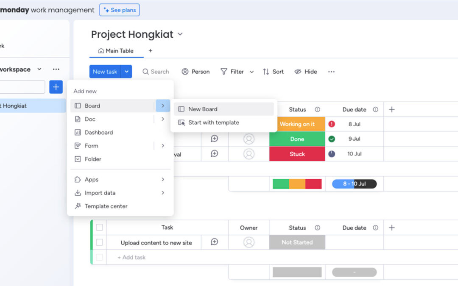
Task: Open workspace options three-dot menu
Action: pyautogui.click(x=56, y=69)
